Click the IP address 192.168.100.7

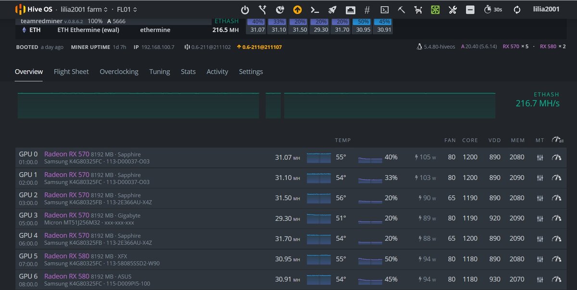tap(158, 47)
